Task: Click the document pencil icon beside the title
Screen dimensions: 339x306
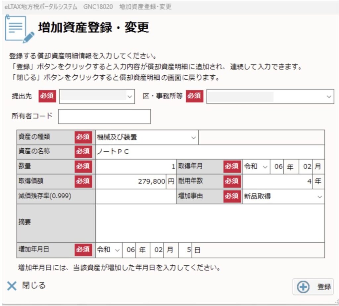Action: point(20,29)
